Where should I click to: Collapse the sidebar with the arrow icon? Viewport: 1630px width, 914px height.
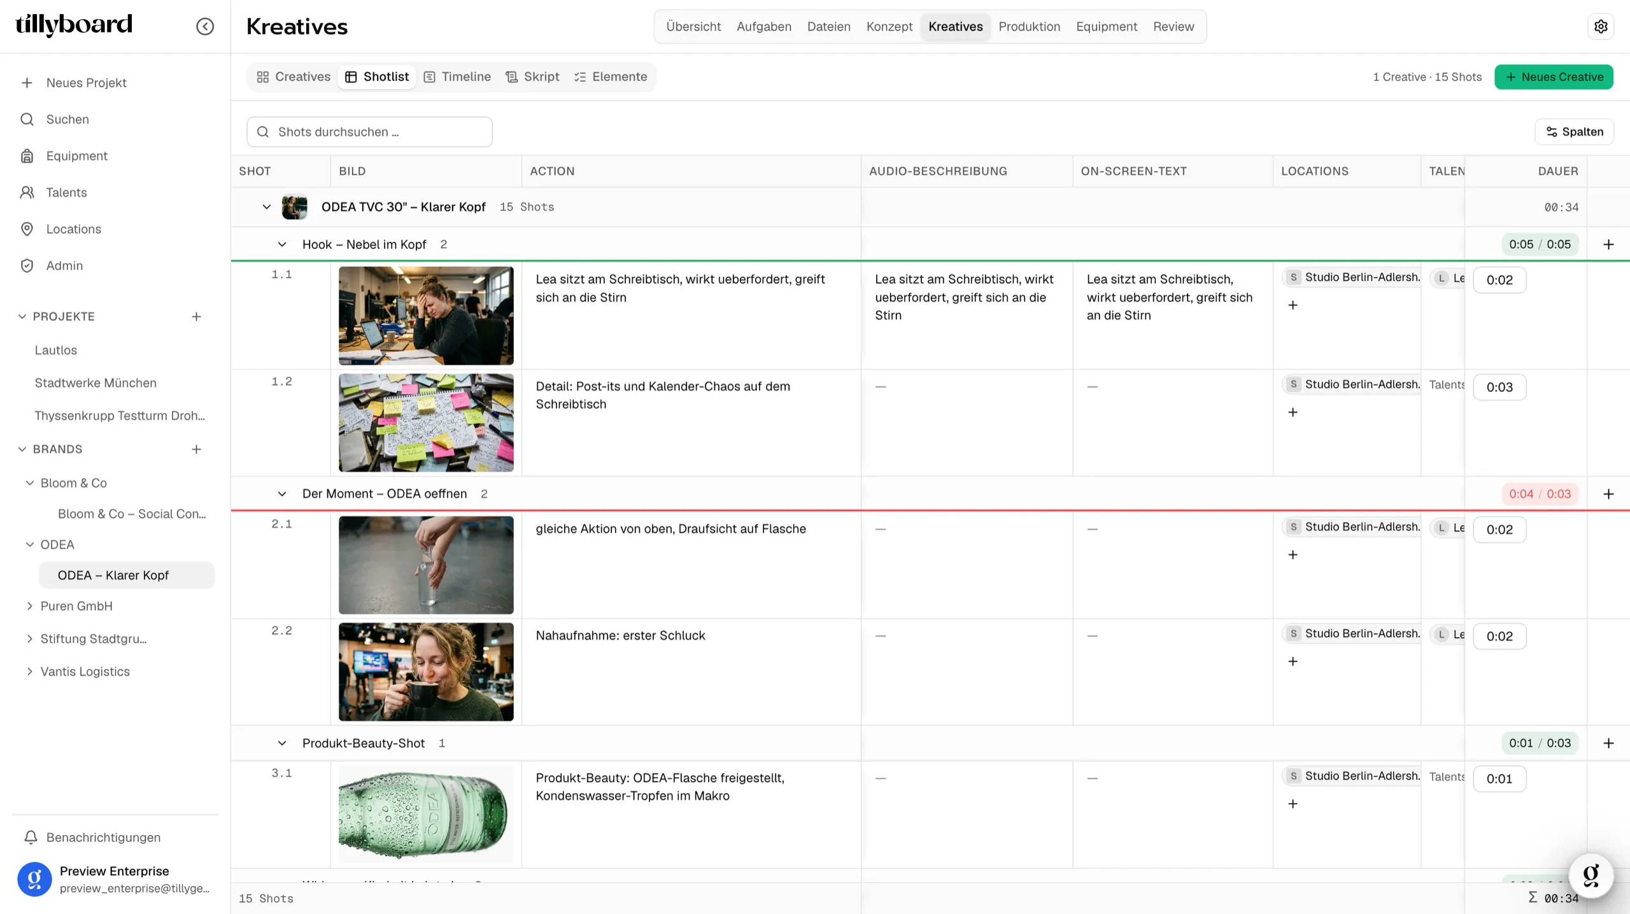204,26
